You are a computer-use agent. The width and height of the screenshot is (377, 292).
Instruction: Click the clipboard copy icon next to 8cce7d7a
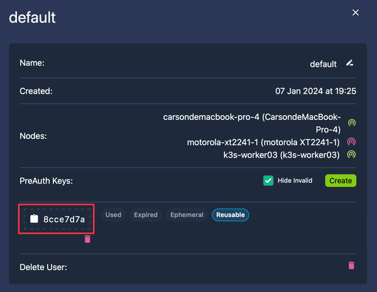pyautogui.click(x=34, y=219)
